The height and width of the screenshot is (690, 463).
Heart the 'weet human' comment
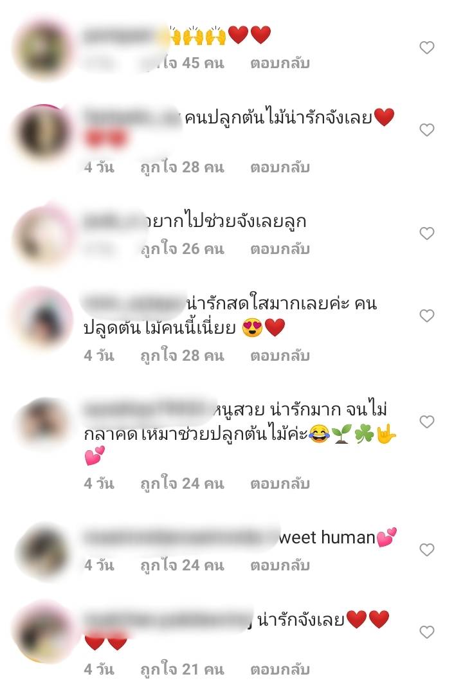click(426, 550)
